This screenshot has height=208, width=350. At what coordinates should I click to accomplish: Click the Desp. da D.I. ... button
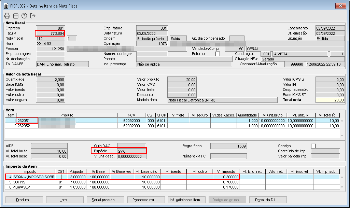click(268, 200)
